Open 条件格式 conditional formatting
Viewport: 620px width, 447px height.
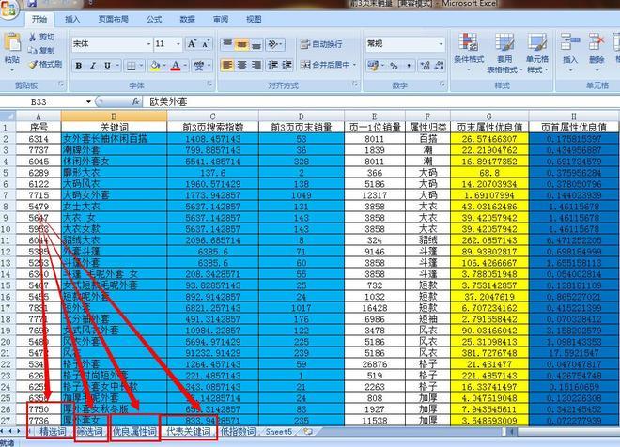pos(469,53)
